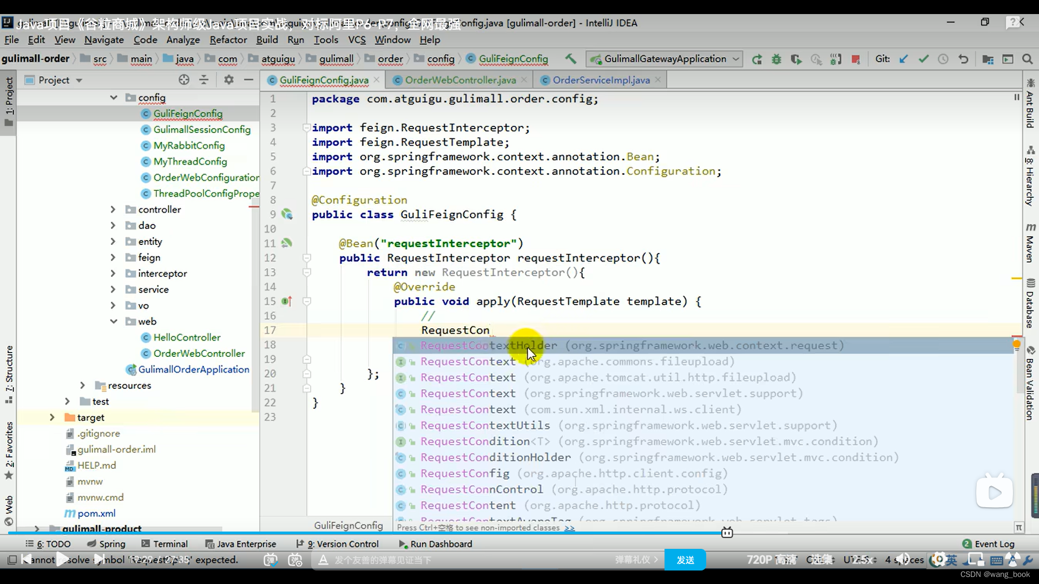Image resolution: width=1039 pixels, height=584 pixels.
Task: Click Spring bean gutter icon on line 9
Action: point(287,215)
